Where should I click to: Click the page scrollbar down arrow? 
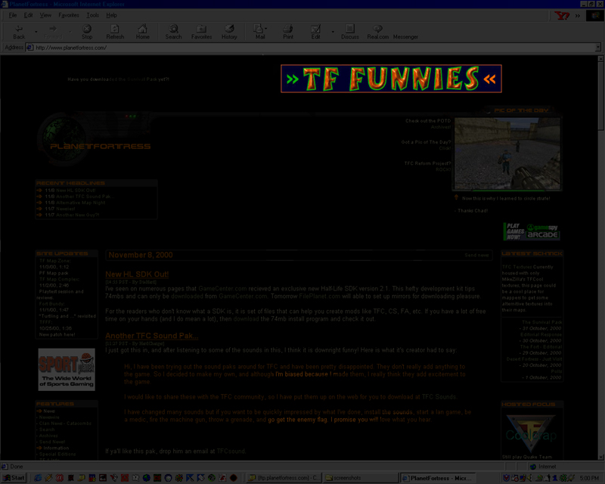point(600,457)
